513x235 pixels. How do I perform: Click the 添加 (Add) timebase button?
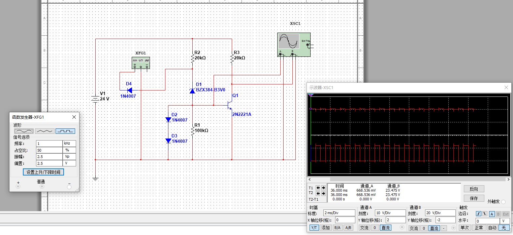[x=326, y=228]
